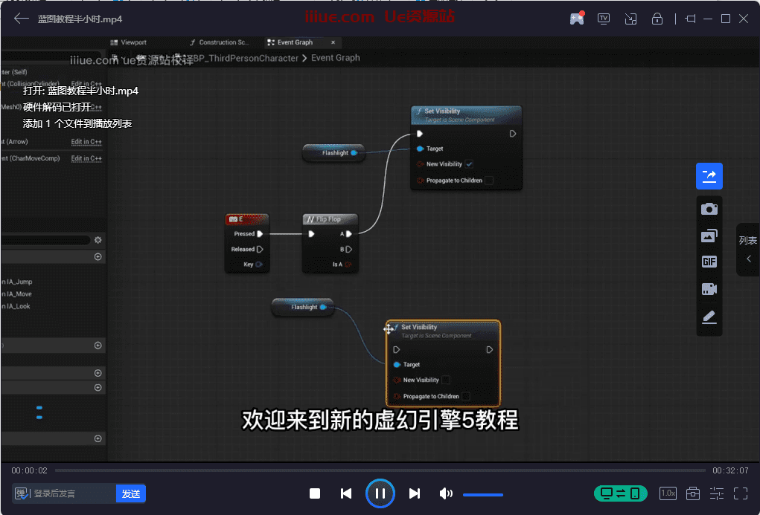Viewport: 760px width, 515px height.
Task: Click the pen annotation icon in side toolbar
Action: tap(709, 317)
